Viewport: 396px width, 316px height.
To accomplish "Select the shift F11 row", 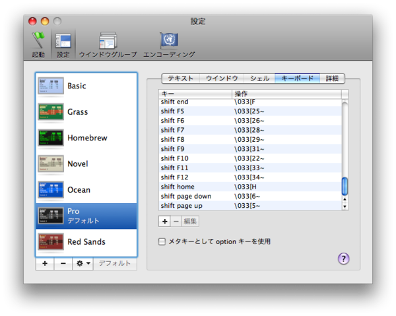I will (250, 168).
